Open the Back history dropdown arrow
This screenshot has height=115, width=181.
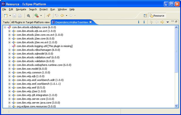(66, 15)
